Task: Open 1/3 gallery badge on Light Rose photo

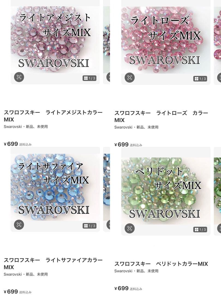Action: (x=200, y=79)
